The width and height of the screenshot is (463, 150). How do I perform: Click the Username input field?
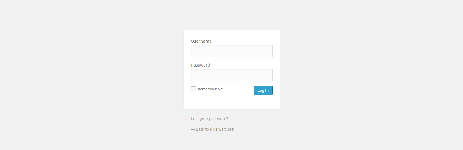pyautogui.click(x=231, y=51)
